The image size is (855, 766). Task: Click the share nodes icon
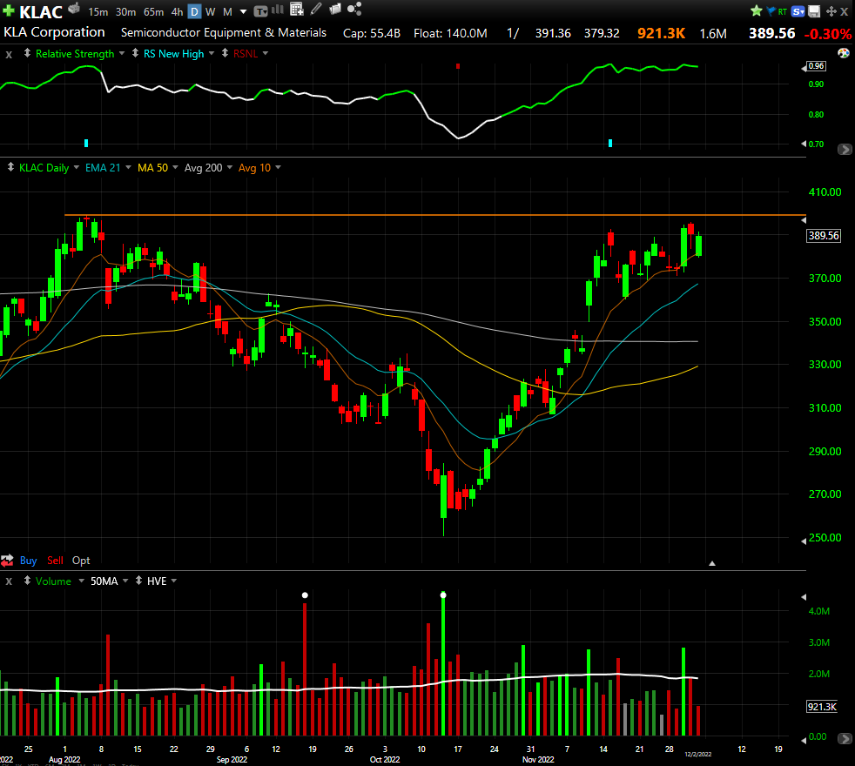(x=354, y=9)
